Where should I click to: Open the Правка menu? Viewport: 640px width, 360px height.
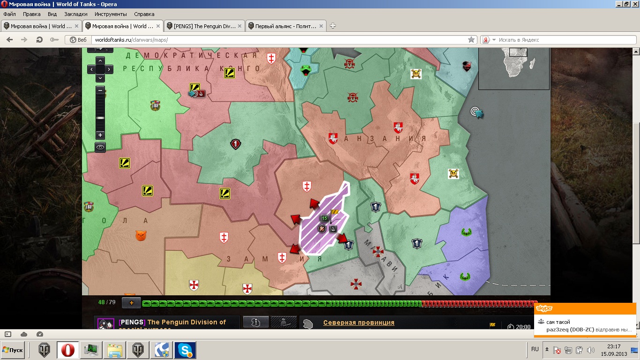pyautogui.click(x=31, y=14)
